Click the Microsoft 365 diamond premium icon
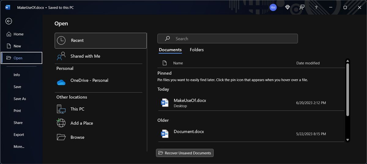 [x=287, y=7]
